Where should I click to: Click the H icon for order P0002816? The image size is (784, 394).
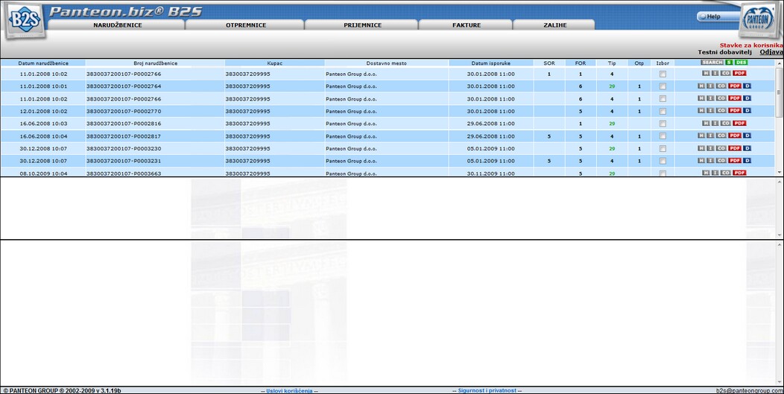[706, 124]
